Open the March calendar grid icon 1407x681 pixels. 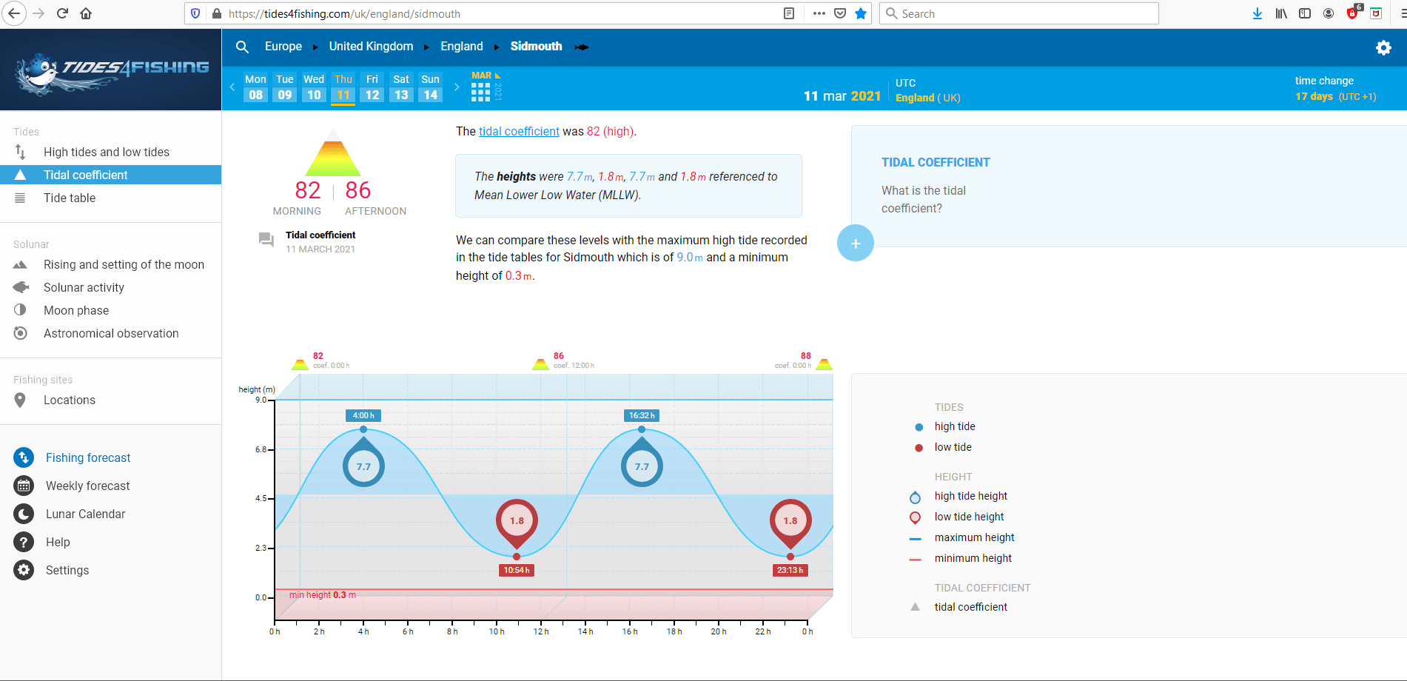click(480, 91)
